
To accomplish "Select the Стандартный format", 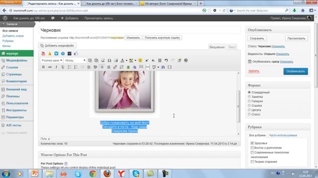I will click(x=249, y=92).
